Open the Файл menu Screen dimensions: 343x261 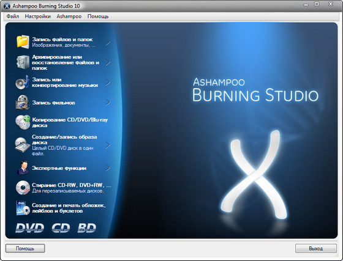click(13, 17)
